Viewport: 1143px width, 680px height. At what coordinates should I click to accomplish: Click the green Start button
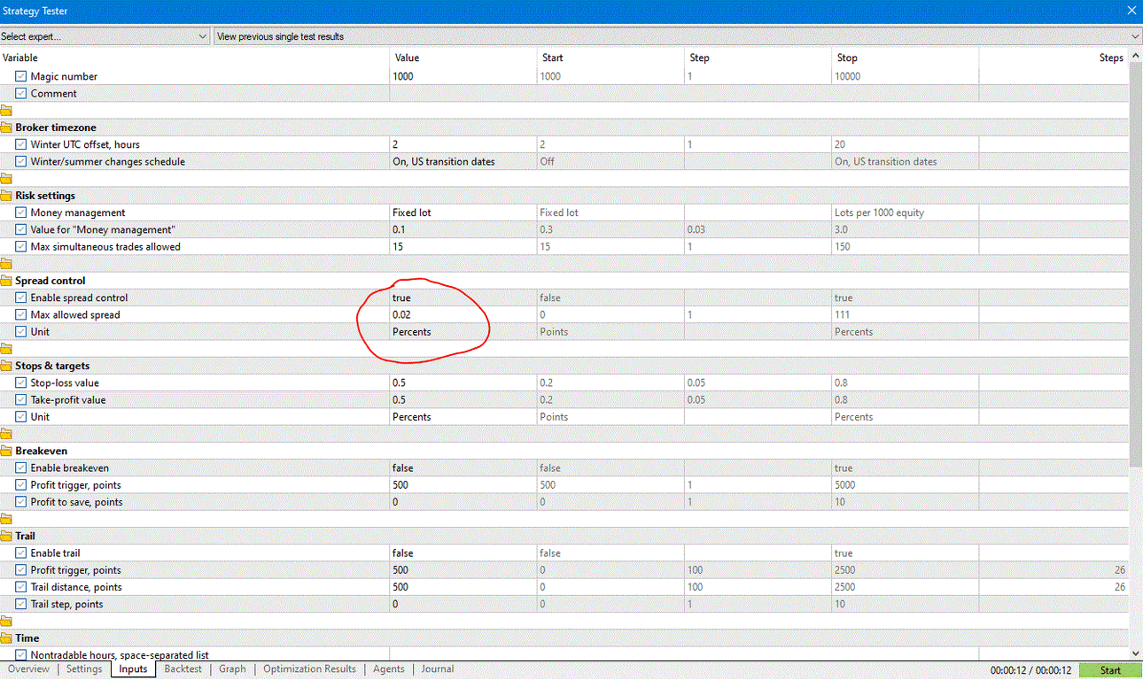(1110, 670)
